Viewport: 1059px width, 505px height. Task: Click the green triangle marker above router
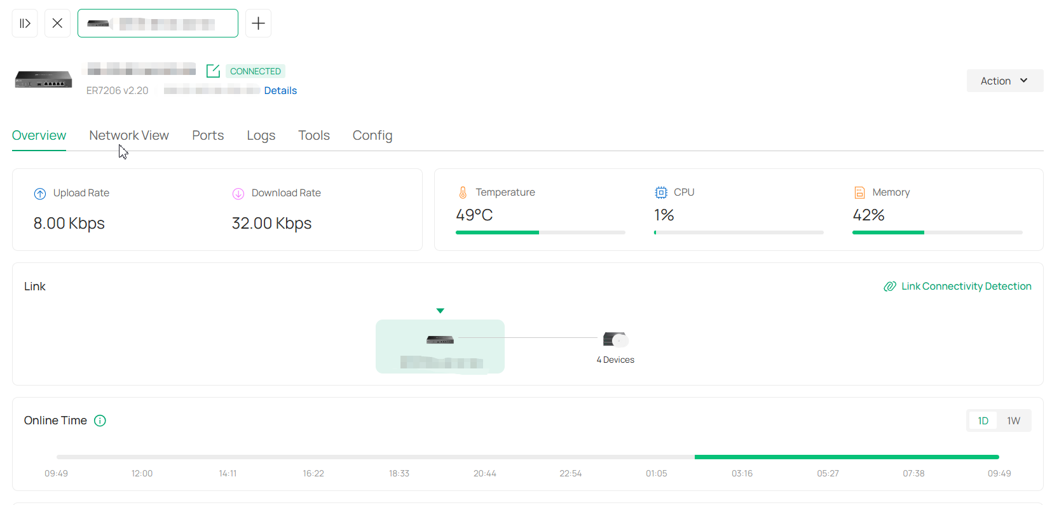click(440, 311)
